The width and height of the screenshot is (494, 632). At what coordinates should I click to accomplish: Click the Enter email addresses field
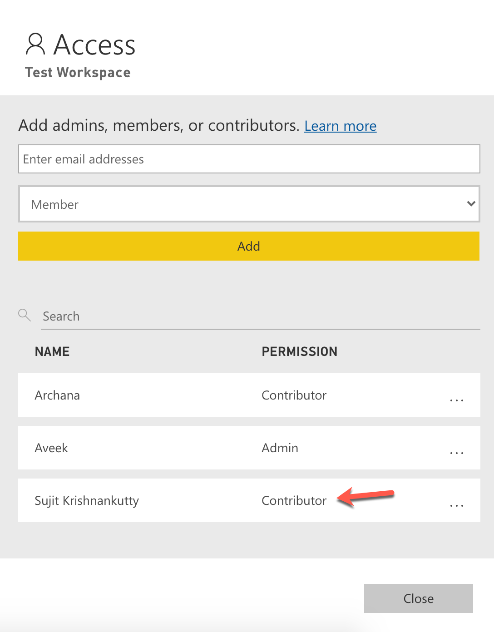point(249,159)
